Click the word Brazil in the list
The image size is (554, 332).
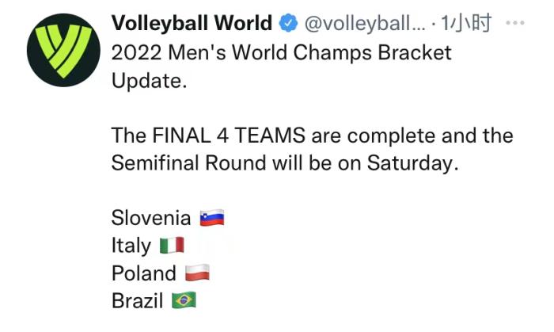(138, 301)
